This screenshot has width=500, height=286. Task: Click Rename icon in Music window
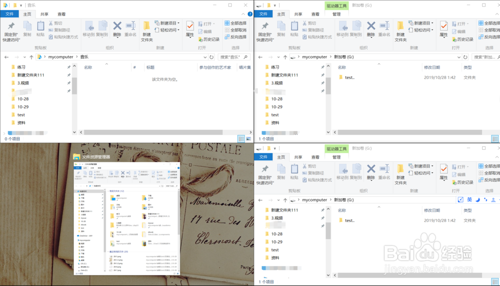pos(130,29)
